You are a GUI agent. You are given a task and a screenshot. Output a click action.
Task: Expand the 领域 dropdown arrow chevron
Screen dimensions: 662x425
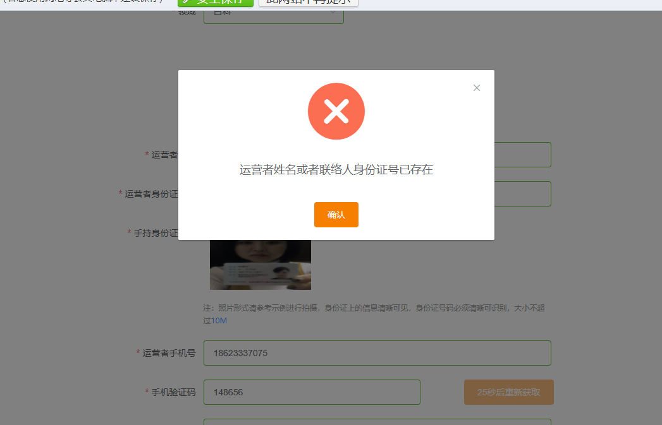333,13
